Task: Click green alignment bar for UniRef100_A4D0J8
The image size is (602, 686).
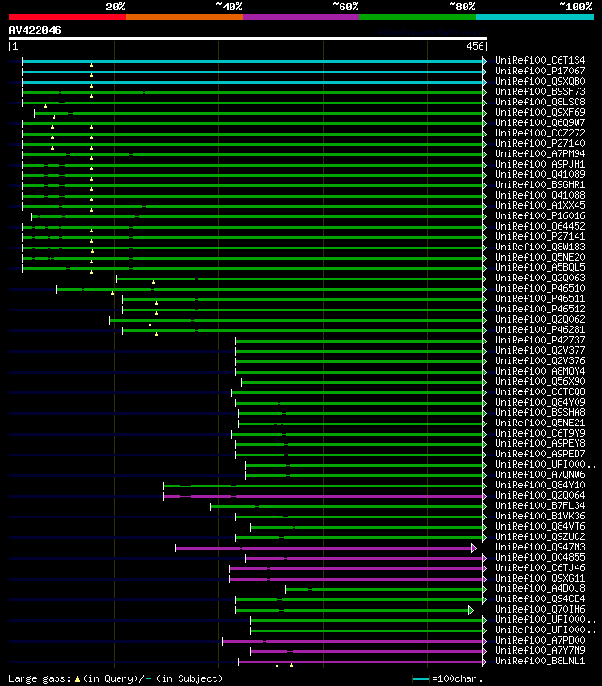Action: click(384, 589)
